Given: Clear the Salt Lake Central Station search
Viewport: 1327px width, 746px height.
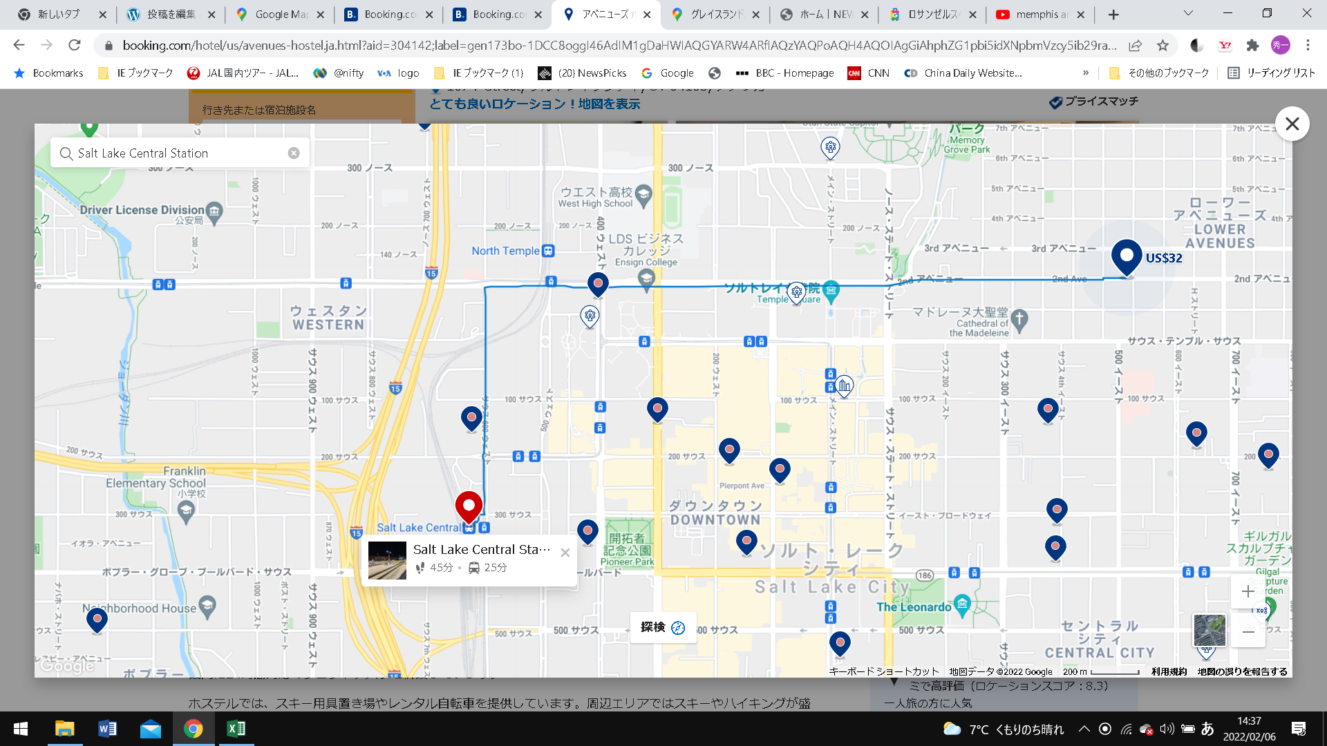Looking at the screenshot, I should [x=294, y=153].
